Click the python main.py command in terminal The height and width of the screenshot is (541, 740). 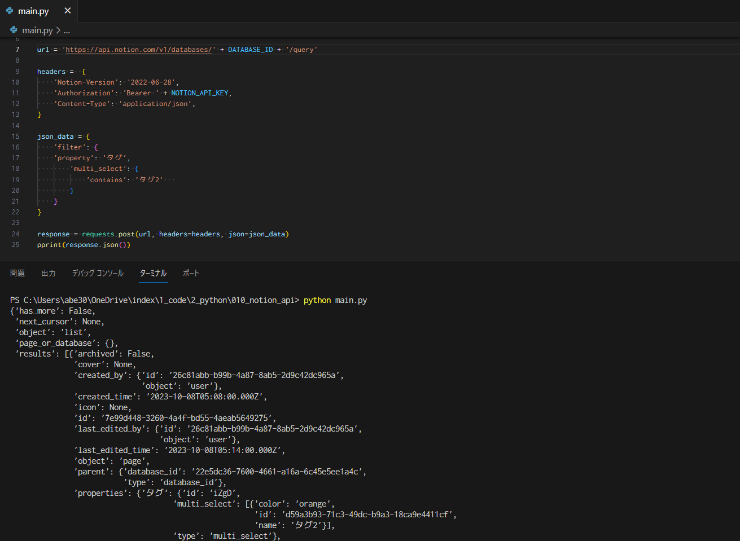[335, 300]
